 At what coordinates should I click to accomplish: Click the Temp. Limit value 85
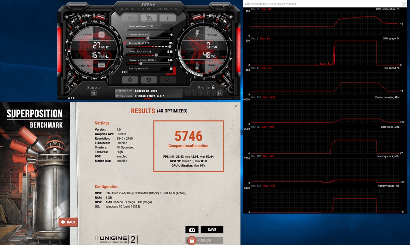pyautogui.click(x=171, y=43)
